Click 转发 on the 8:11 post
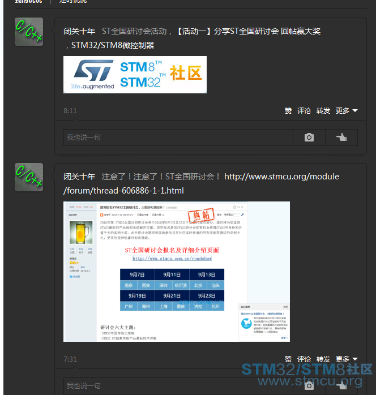376x395 pixels. point(323,110)
